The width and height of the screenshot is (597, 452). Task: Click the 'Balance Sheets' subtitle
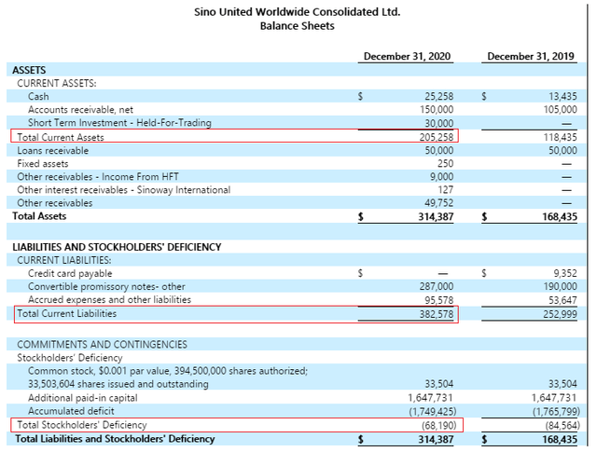[297, 26]
